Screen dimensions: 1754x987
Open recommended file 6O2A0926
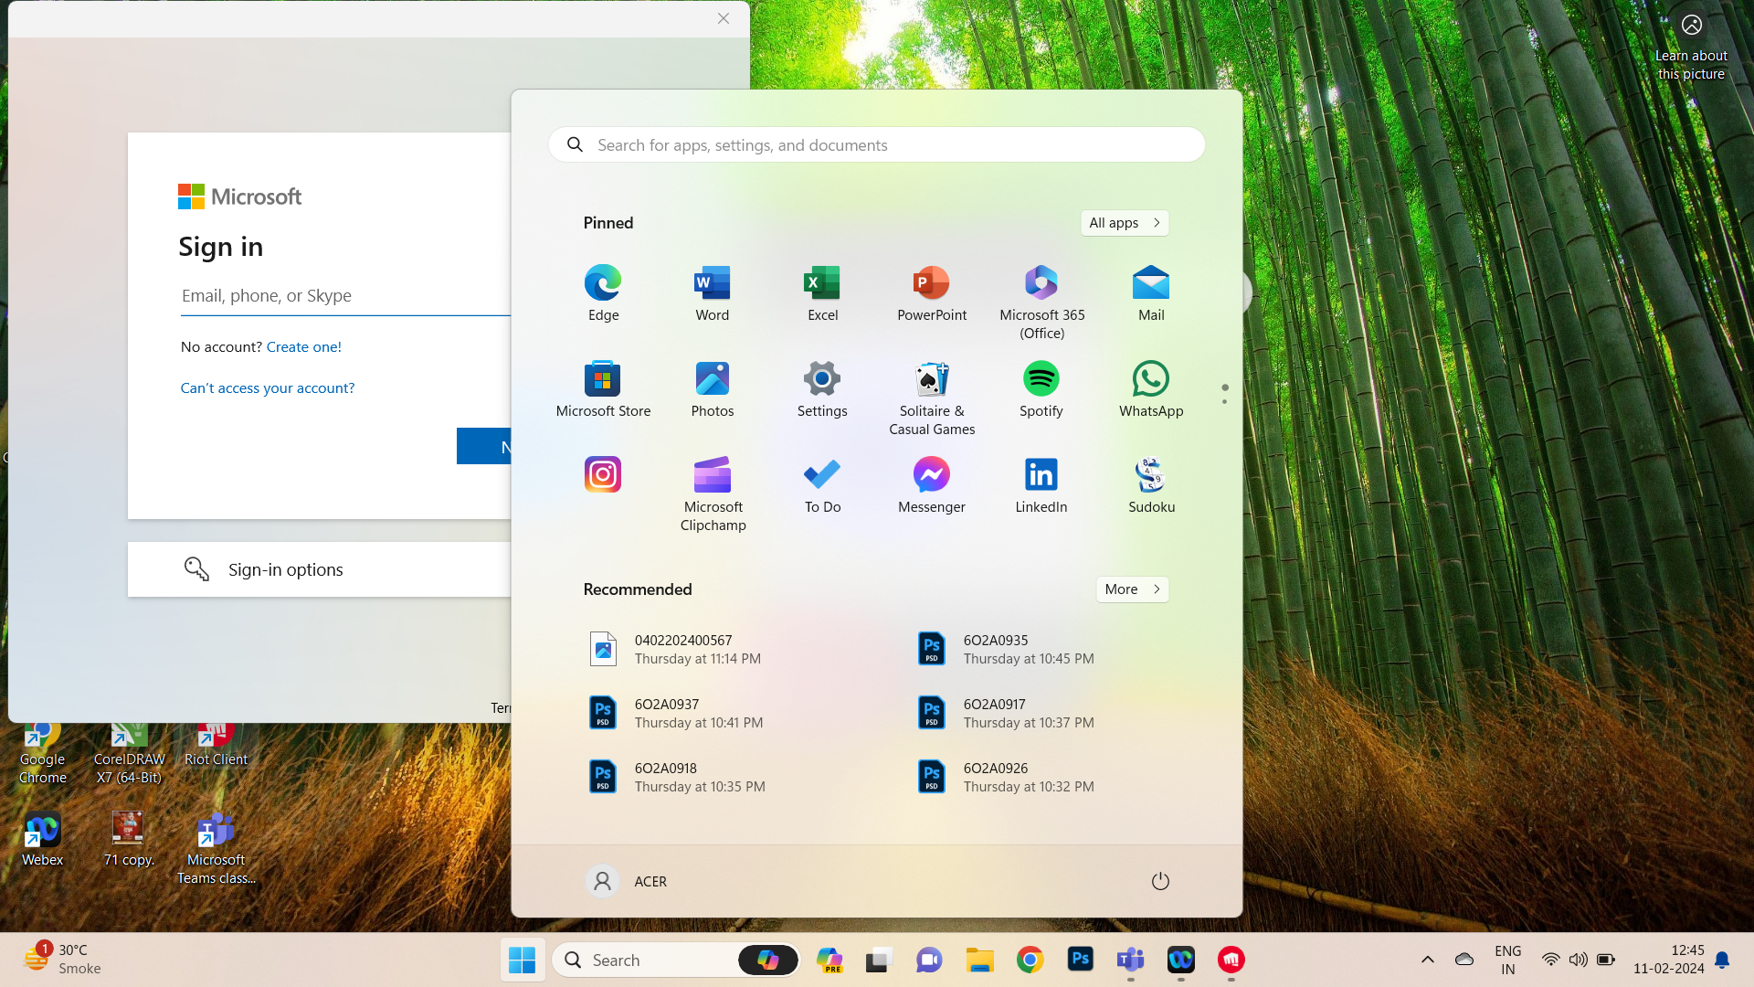click(x=1060, y=777)
